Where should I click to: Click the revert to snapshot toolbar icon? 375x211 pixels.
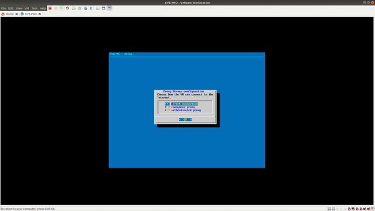(x=80, y=8)
